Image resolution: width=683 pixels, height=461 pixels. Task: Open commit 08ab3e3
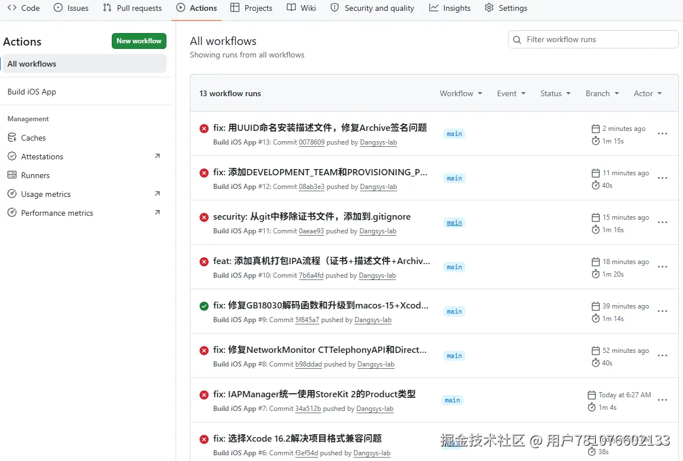[x=311, y=187]
